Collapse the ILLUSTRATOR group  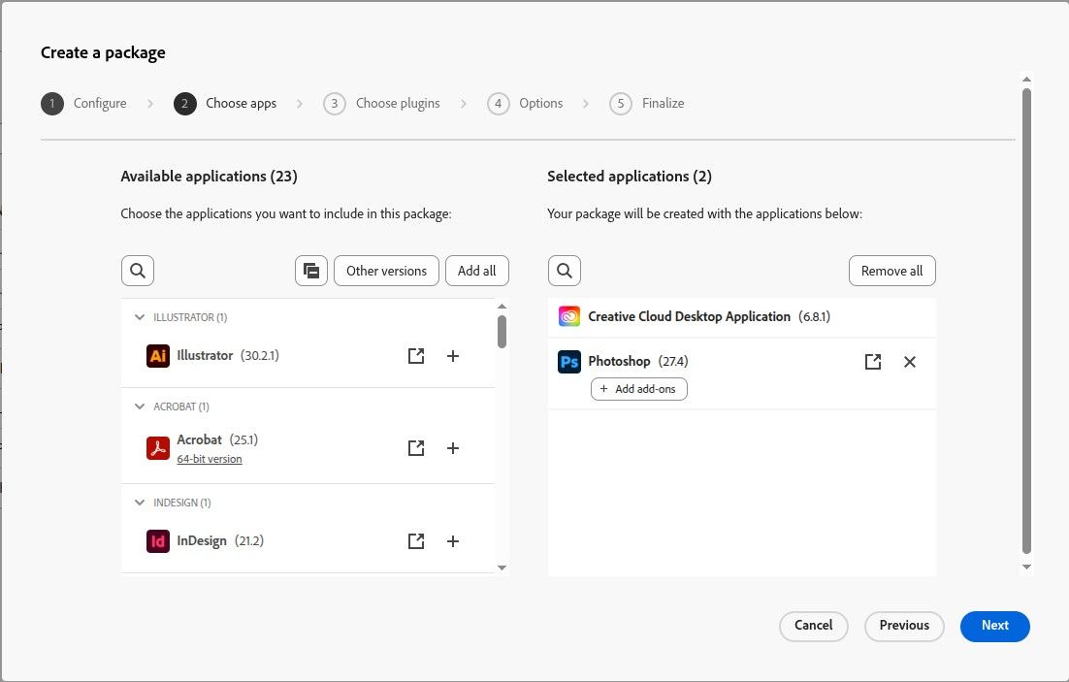click(140, 317)
